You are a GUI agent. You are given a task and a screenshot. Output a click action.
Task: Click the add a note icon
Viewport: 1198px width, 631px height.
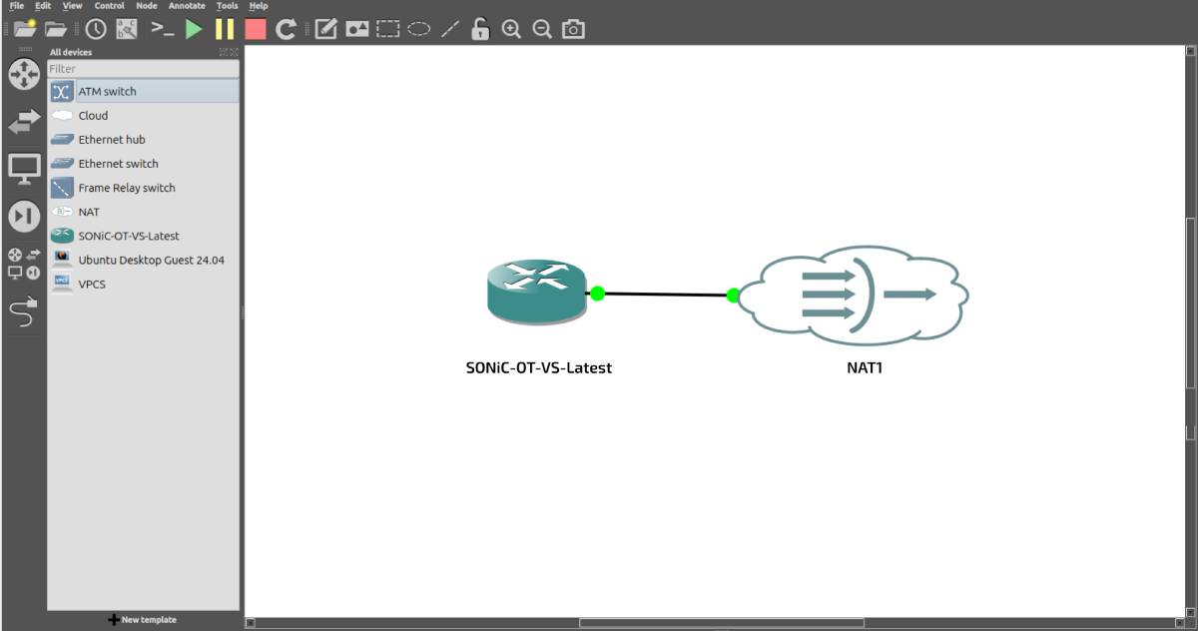tap(325, 29)
